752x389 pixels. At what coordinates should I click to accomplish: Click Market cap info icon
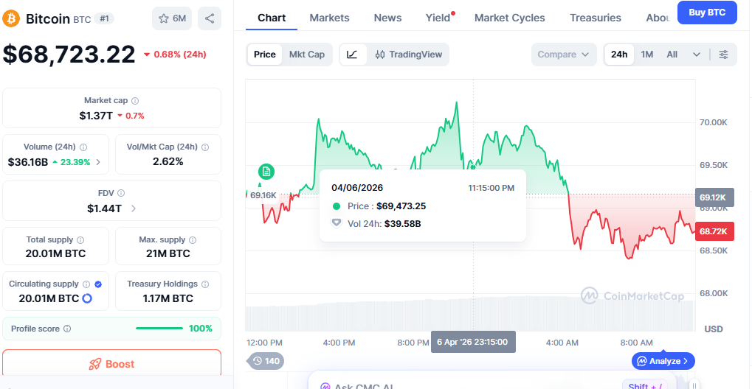[135, 101]
